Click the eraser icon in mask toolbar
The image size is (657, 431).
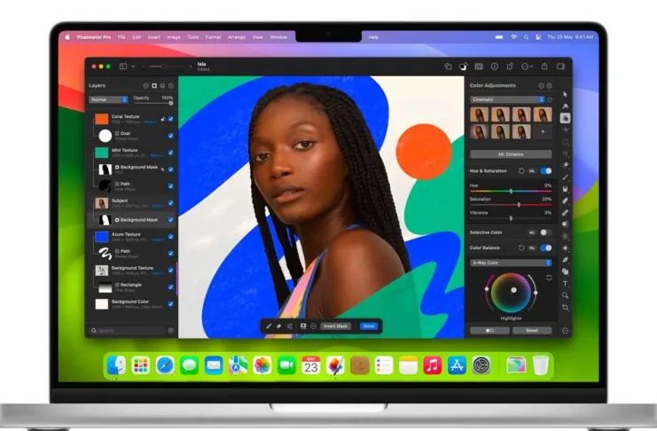279,326
